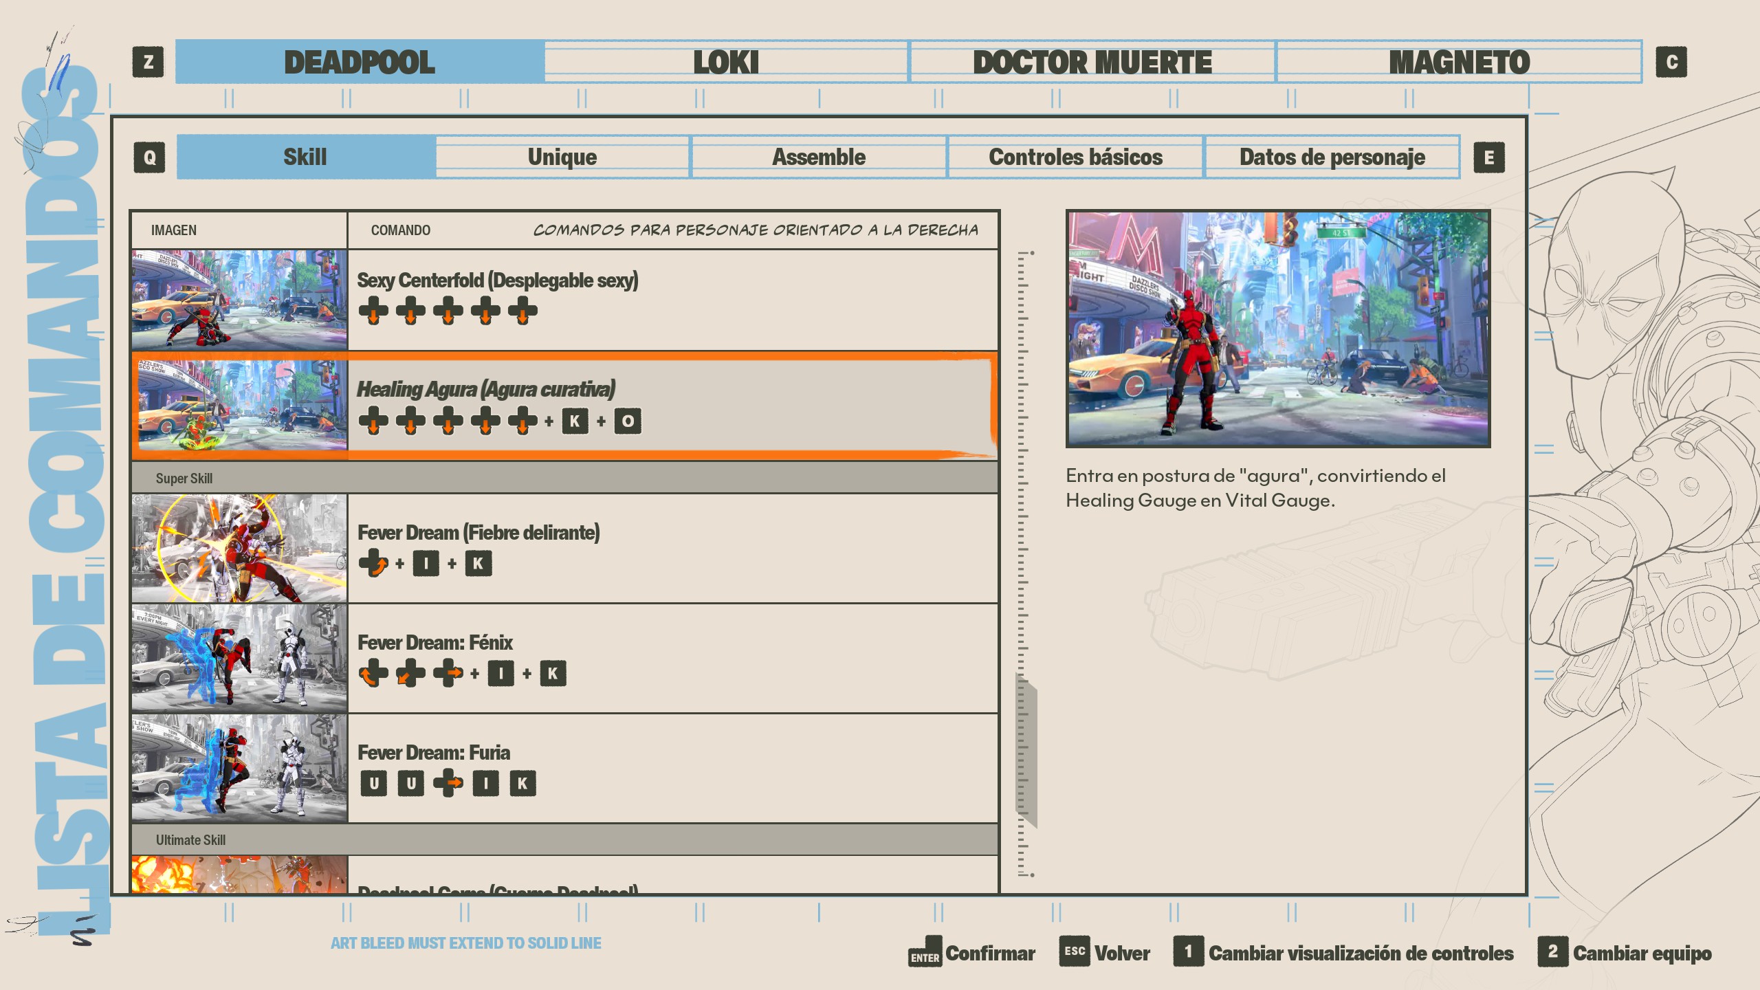Click the Super Skill section header

click(564, 478)
